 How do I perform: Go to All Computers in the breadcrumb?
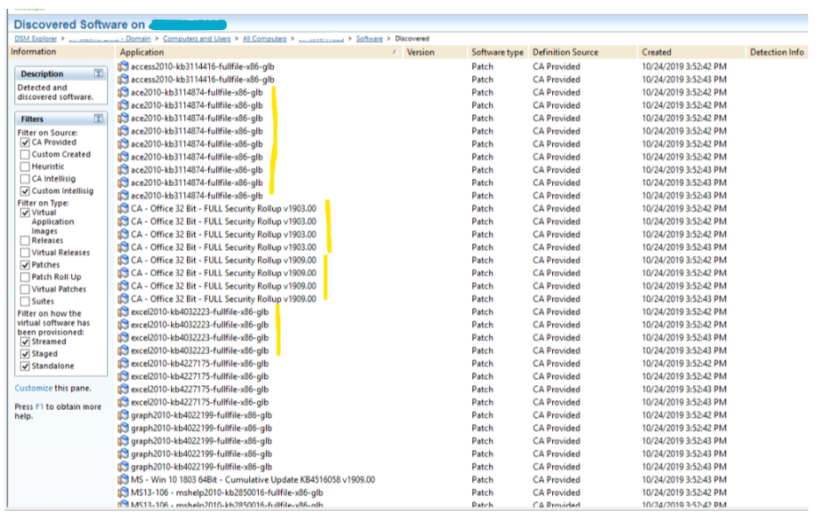pyautogui.click(x=263, y=39)
